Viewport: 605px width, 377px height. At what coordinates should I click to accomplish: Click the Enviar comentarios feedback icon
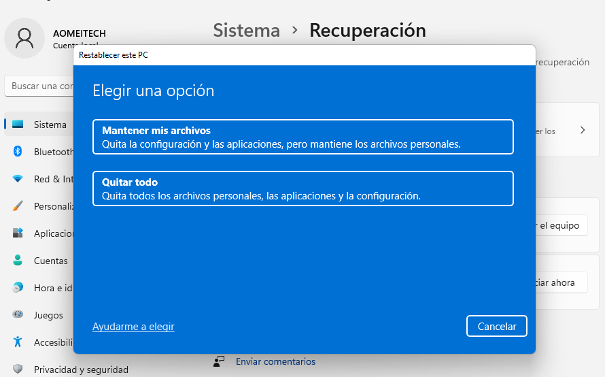point(219,361)
